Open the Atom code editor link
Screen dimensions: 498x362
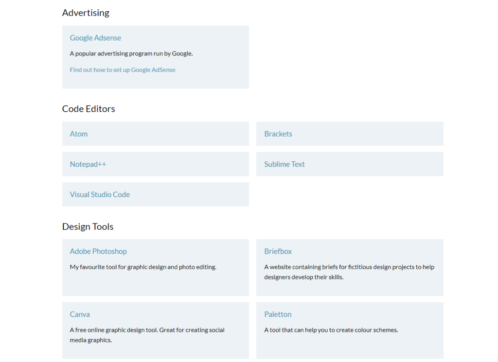coord(79,134)
